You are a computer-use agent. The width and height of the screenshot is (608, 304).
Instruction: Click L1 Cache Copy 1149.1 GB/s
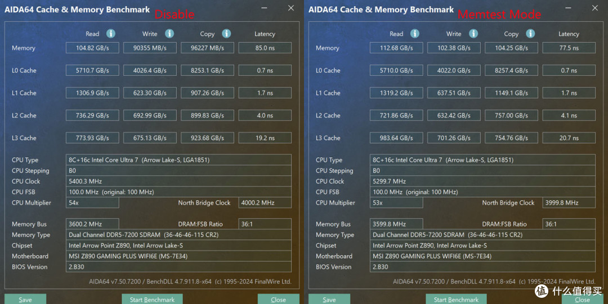[511, 93]
